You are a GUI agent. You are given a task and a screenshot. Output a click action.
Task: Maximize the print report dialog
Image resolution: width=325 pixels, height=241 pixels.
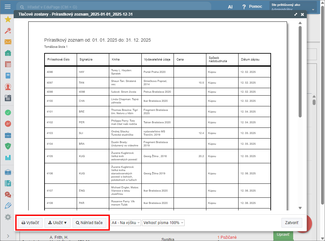point(295,15)
